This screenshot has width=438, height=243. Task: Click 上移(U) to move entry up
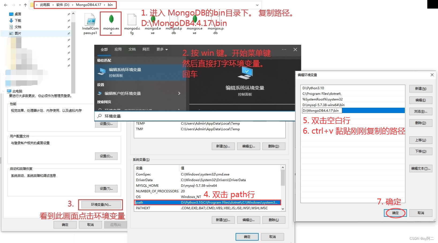pos(421,140)
